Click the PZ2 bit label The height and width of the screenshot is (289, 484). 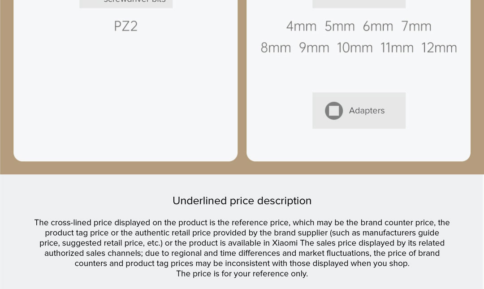pos(126,26)
